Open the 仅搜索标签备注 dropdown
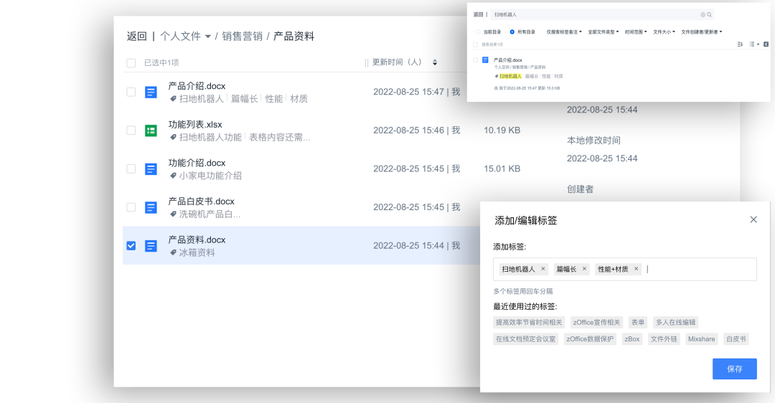This screenshot has height=403, width=775. click(564, 32)
